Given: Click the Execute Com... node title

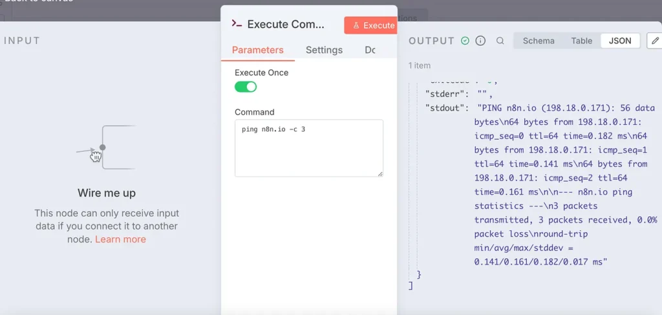Looking at the screenshot, I should tap(286, 24).
